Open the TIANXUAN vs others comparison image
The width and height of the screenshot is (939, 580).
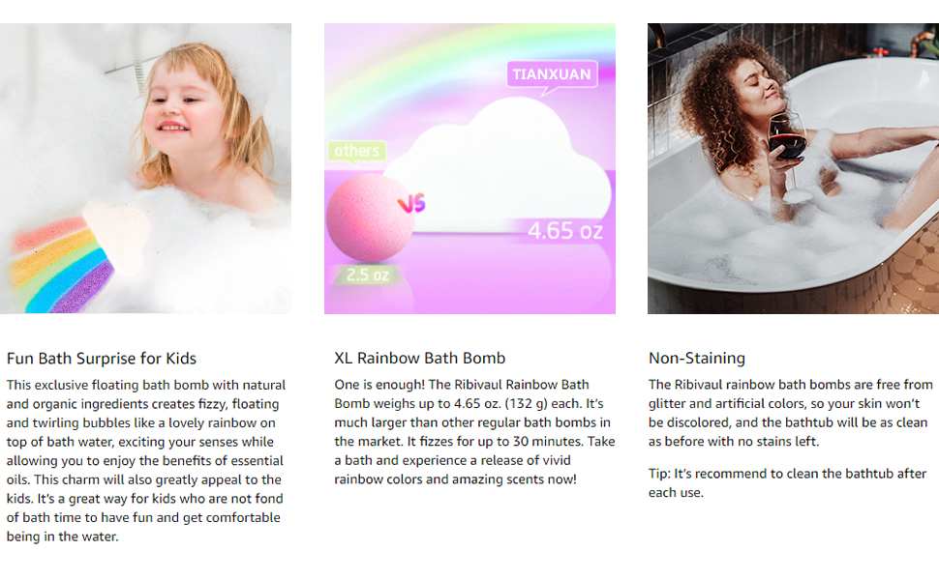(469, 168)
